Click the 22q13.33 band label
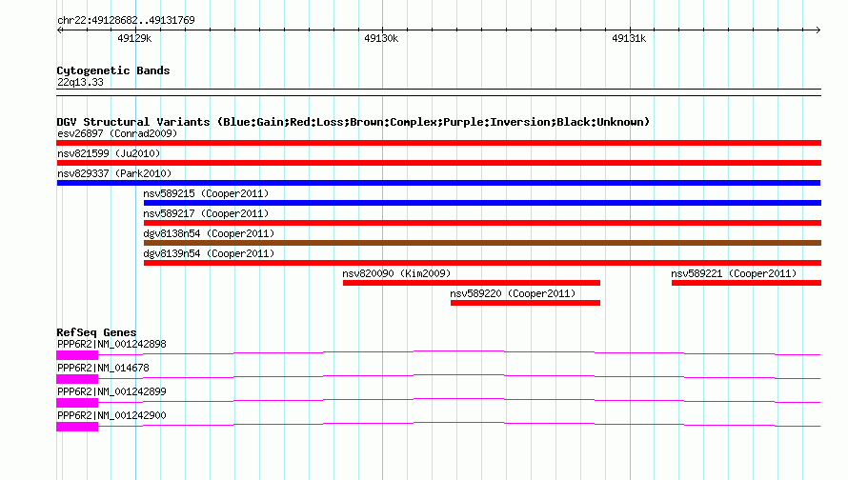 (80, 82)
